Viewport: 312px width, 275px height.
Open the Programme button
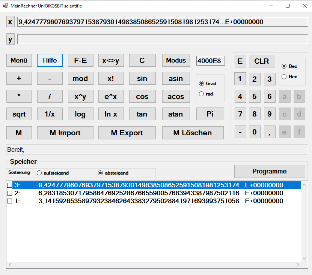pyautogui.click(x=269, y=171)
